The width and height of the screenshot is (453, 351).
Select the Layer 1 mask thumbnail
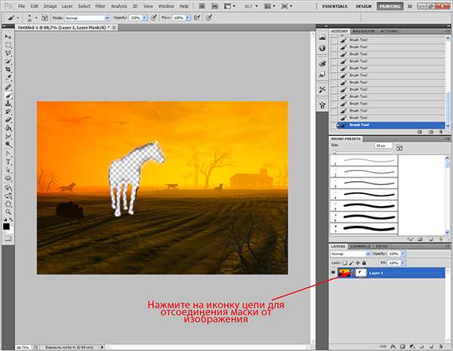click(x=361, y=272)
